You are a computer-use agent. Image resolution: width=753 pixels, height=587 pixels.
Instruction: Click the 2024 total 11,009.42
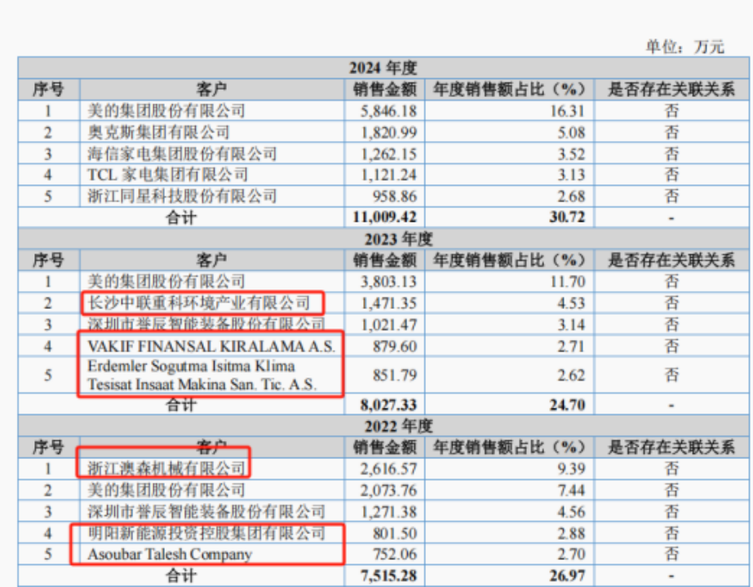tap(384, 217)
